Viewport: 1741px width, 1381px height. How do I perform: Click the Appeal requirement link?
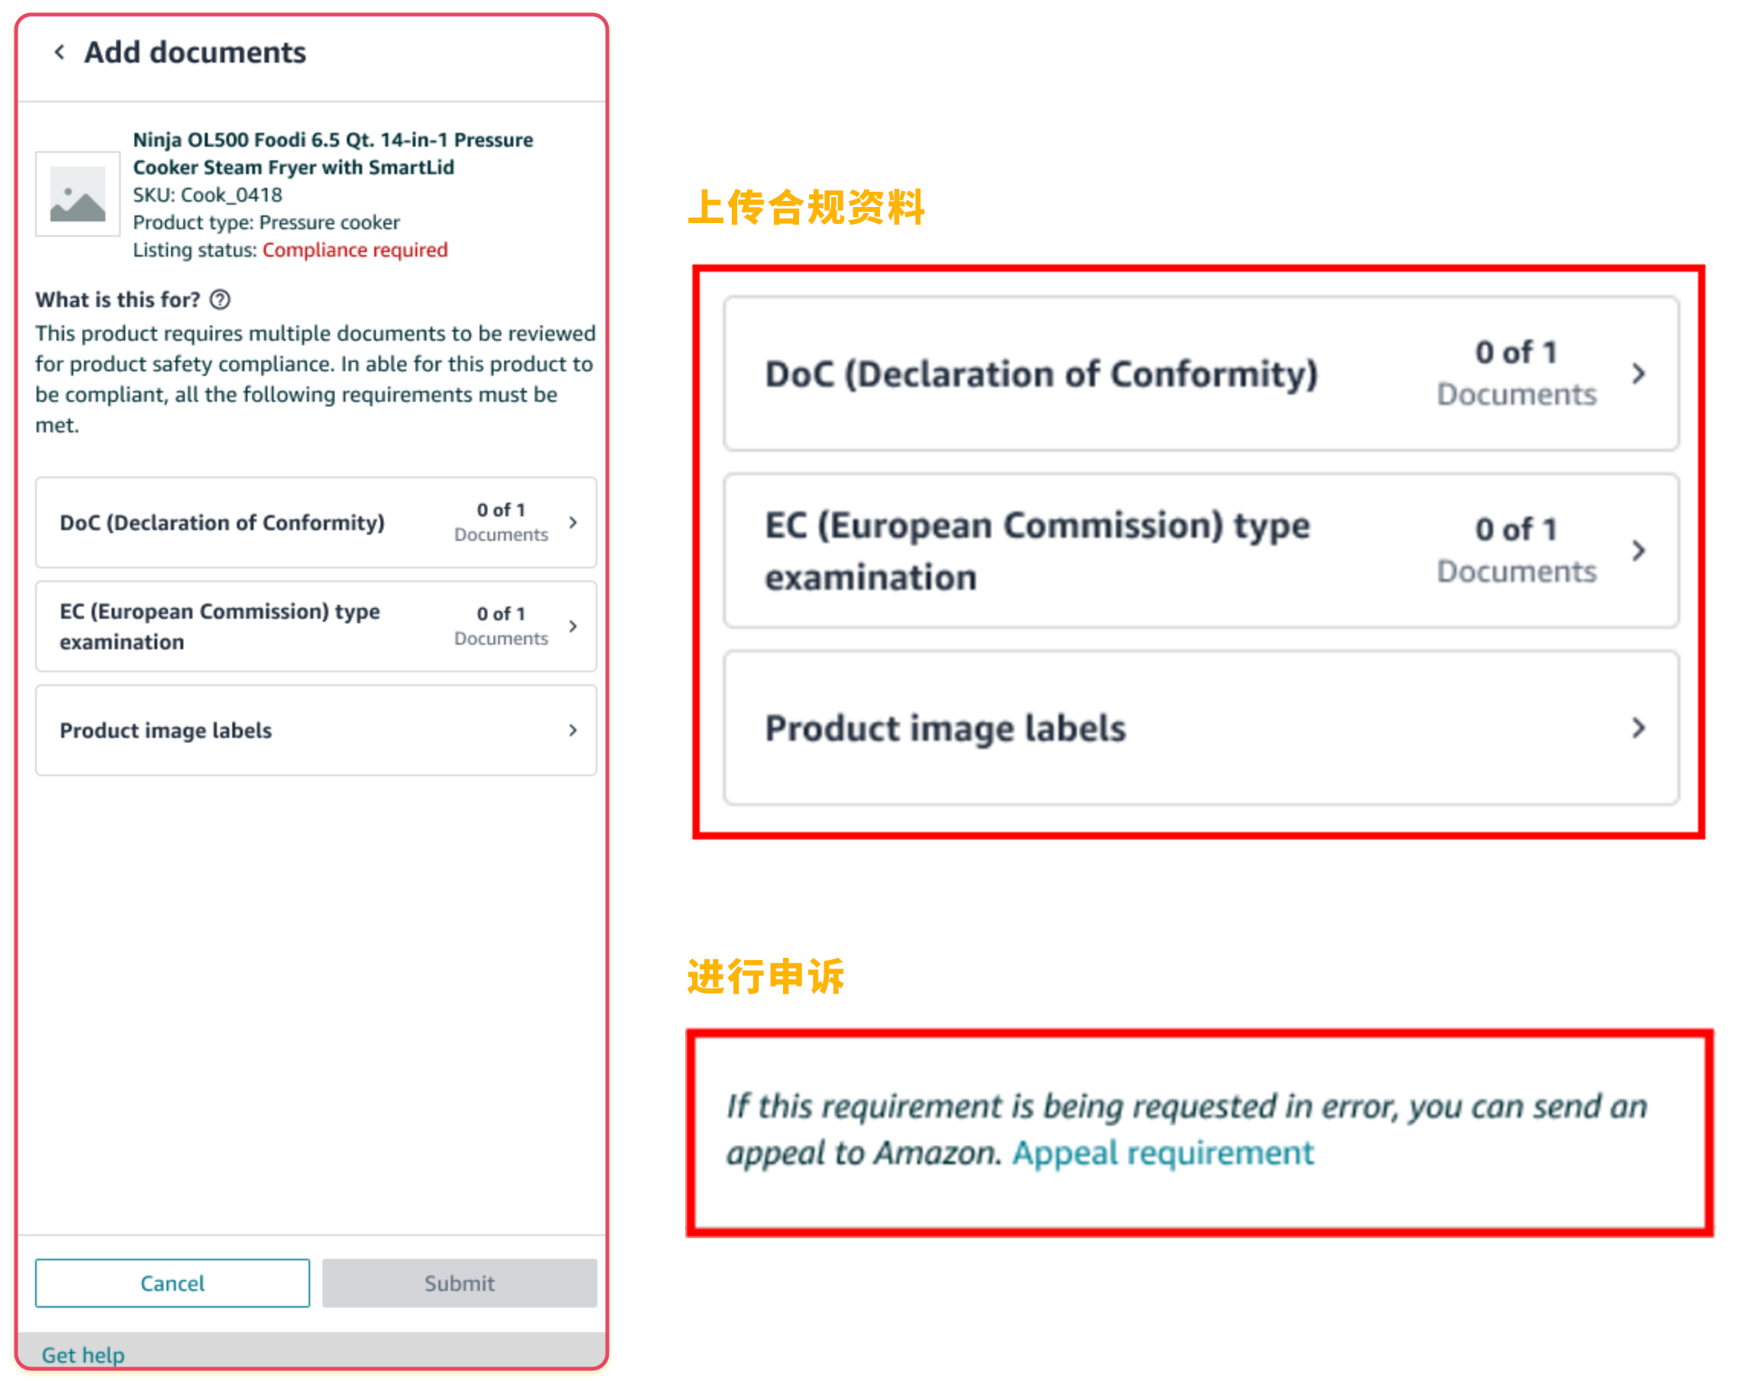pos(1163,1153)
